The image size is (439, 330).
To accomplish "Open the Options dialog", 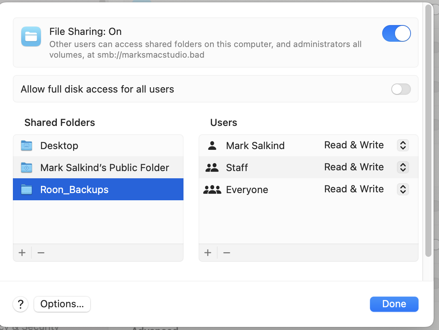I will (x=62, y=304).
